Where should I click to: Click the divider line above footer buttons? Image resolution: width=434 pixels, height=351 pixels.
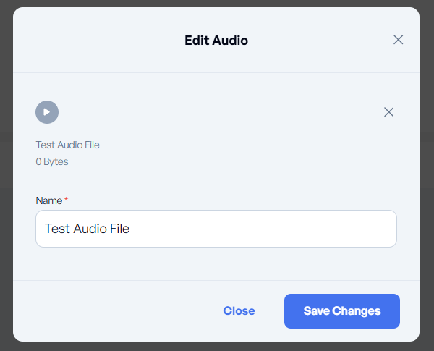point(216,280)
